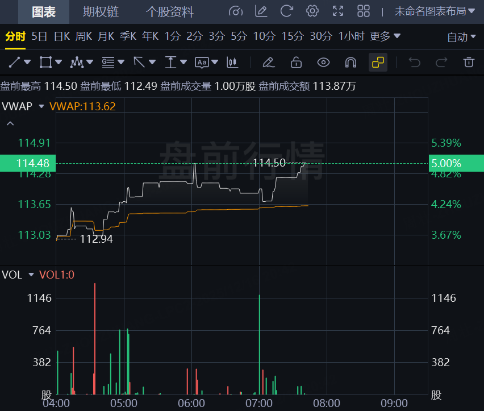Toggle the highlighted yellow link-drawings button
Viewport: 484px width, 411px height.
(x=378, y=62)
